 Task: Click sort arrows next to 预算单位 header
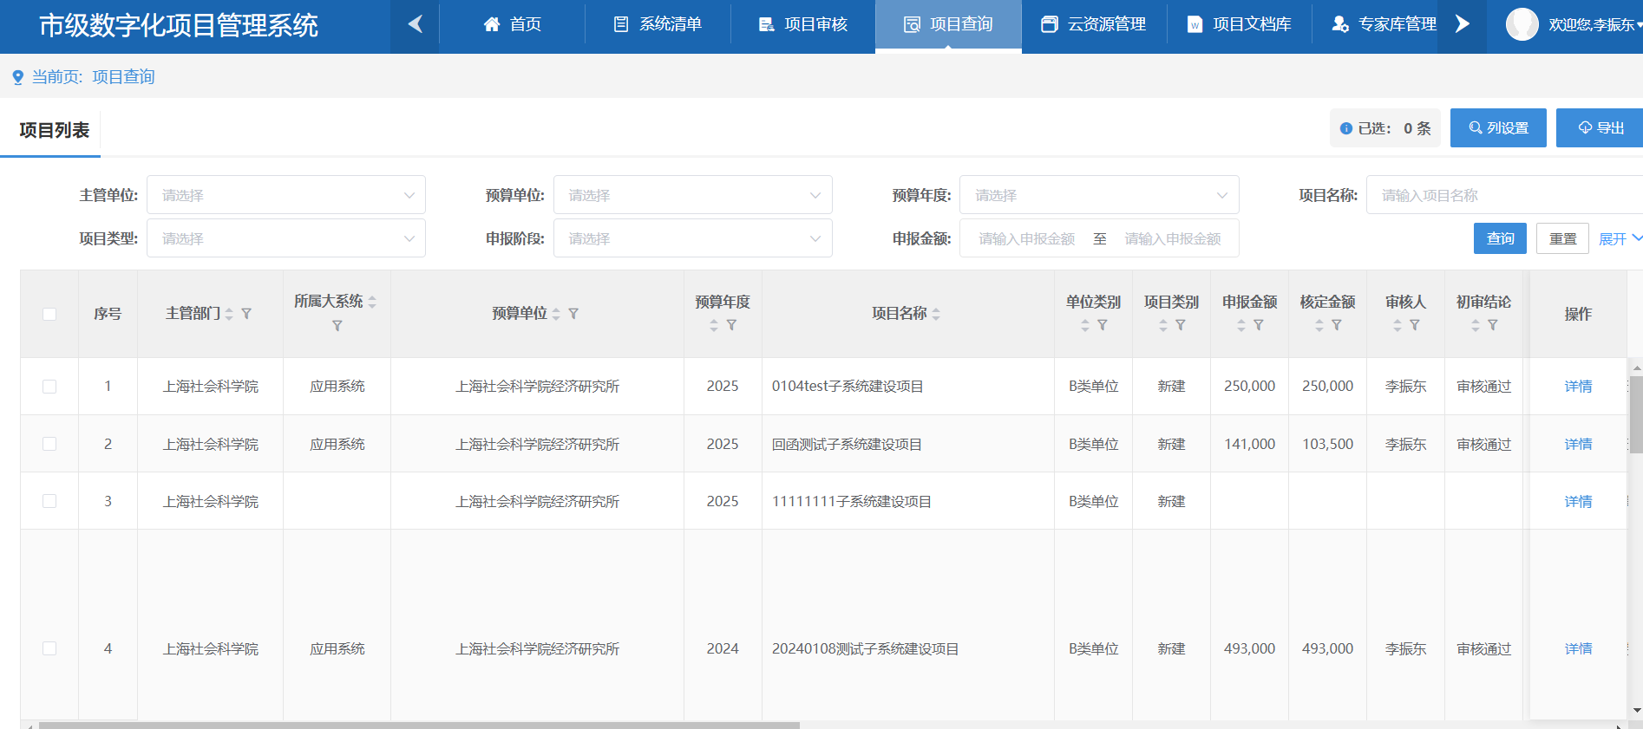point(556,314)
